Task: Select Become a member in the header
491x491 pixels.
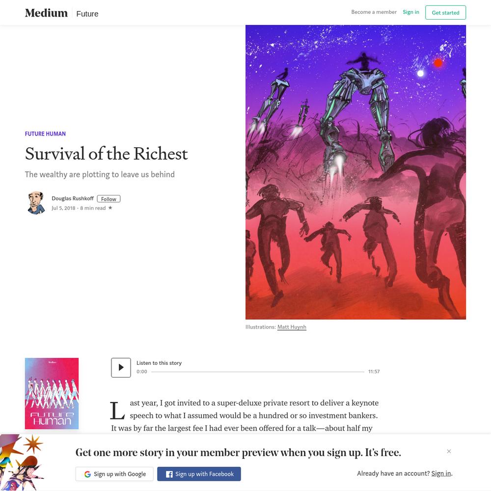Action: pyautogui.click(x=374, y=12)
